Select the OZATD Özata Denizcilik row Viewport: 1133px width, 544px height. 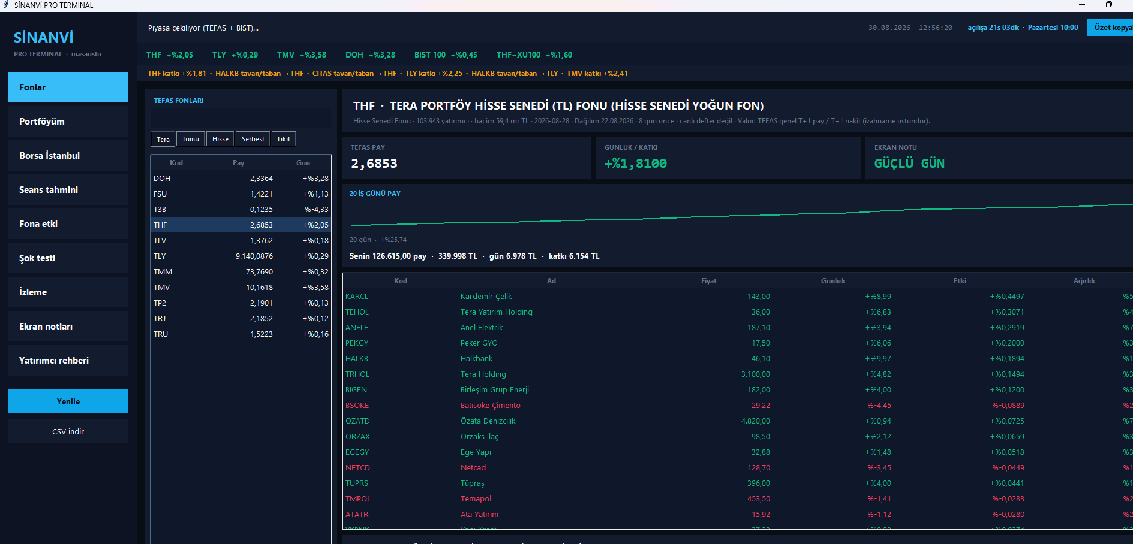click(x=738, y=421)
